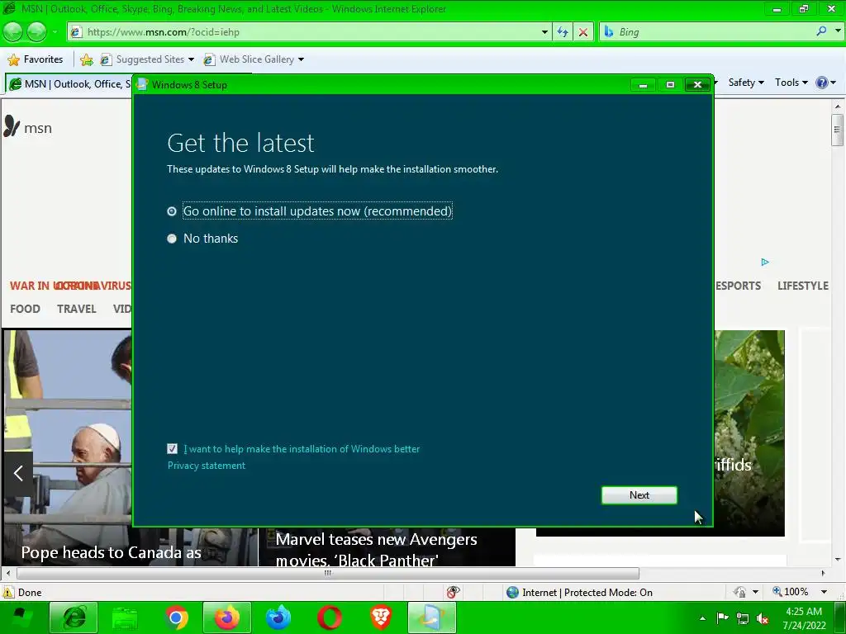Image resolution: width=846 pixels, height=634 pixels.
Task: Click the ad choices triangle icon
Action: point(764,262)
